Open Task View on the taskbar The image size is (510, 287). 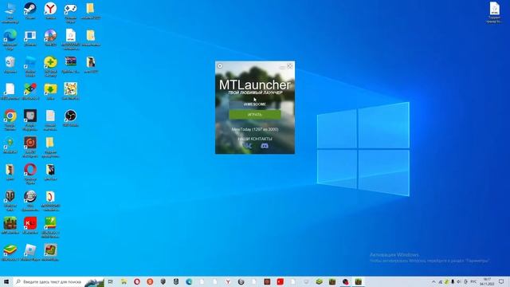click(111, 281)
